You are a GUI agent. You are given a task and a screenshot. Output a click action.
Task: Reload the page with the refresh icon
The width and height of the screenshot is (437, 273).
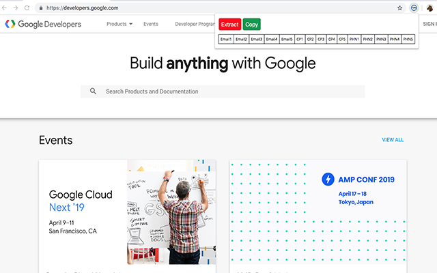(27, 8)
